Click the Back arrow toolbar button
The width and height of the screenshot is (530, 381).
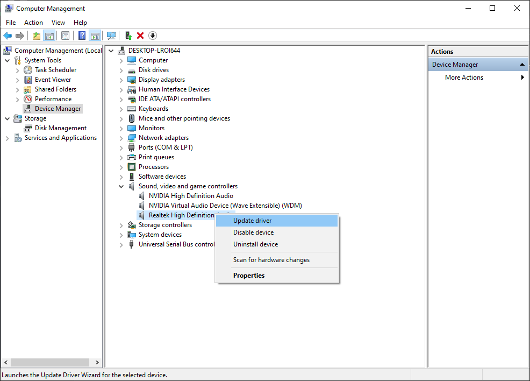(x=8, y=36)
